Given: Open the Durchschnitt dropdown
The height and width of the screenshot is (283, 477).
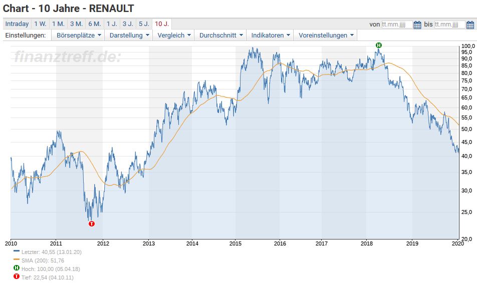Looking at the screenshot, I should 221,35.
